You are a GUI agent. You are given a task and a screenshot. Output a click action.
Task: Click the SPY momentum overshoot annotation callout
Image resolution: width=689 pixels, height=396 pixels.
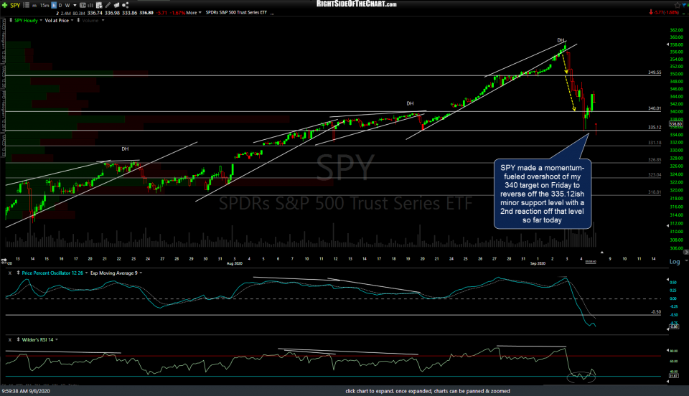pyautogui.click(x=543, y=194)
